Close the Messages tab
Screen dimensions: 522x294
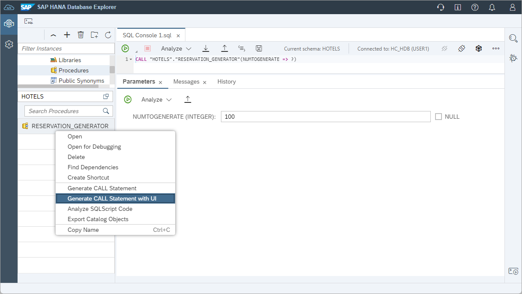point(205,82)
